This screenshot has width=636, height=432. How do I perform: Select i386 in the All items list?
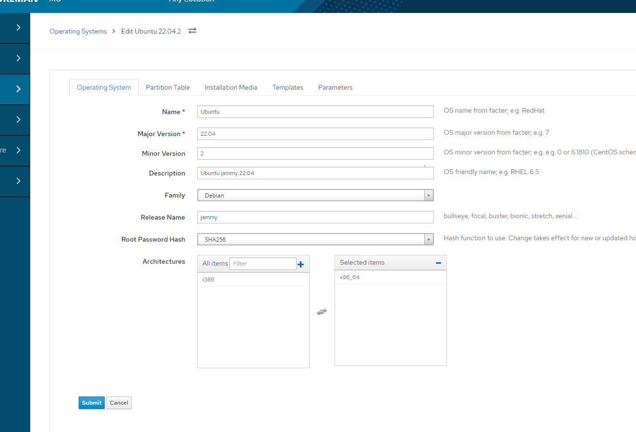(x=253, y=280)
